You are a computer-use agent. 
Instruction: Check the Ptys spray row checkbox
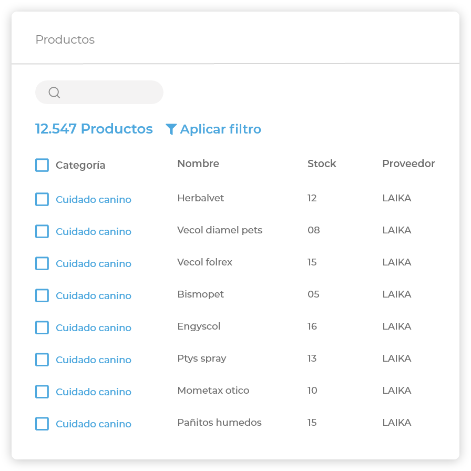(42, 360)
